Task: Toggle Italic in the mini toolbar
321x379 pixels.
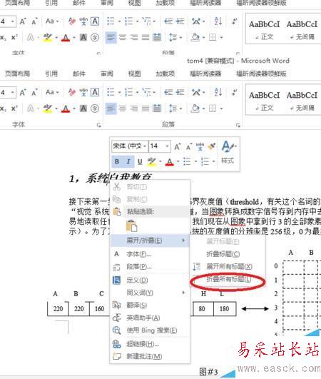Action: [128, 161]
